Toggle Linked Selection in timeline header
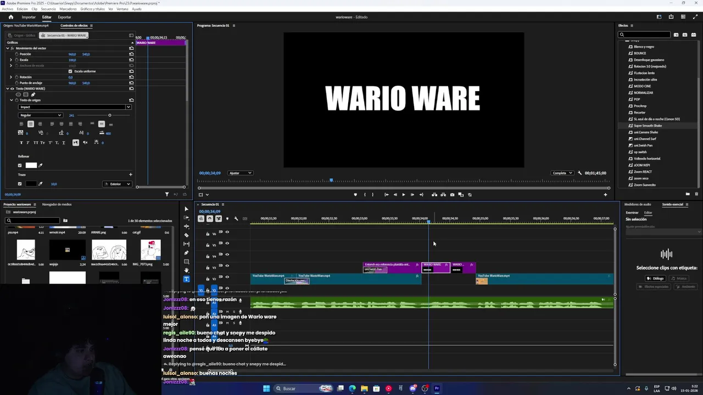 point(219,219)
